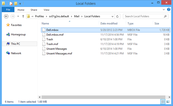The height and width of the screenshot is (106, 173).
Task: Switch to the View ribbon tab
Action: [x=46, y=10]
